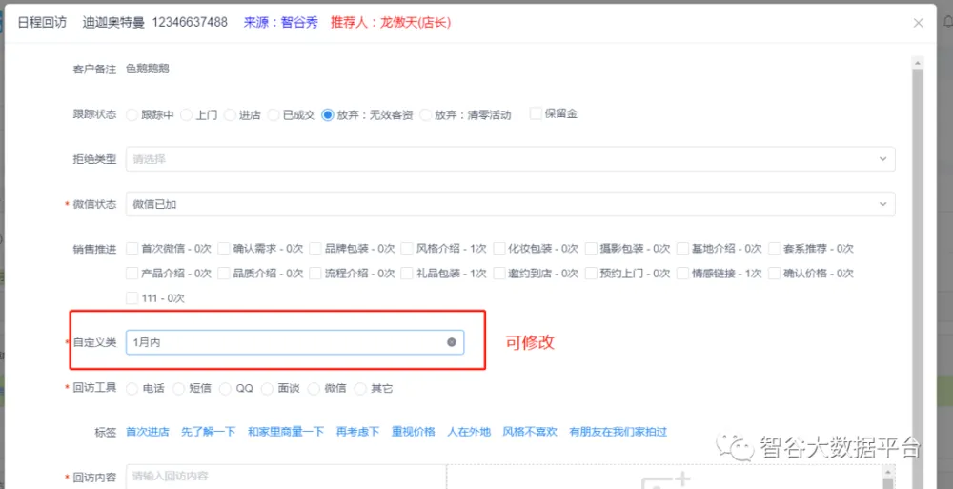Select 放弃：清零活动 radio option
This screenshot has height=489, width=953.
tap(426, 114)
